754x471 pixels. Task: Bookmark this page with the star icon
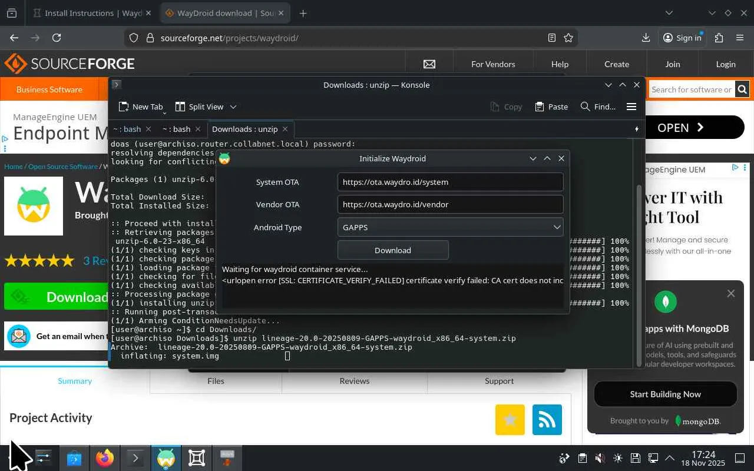(x=568, y=38)
